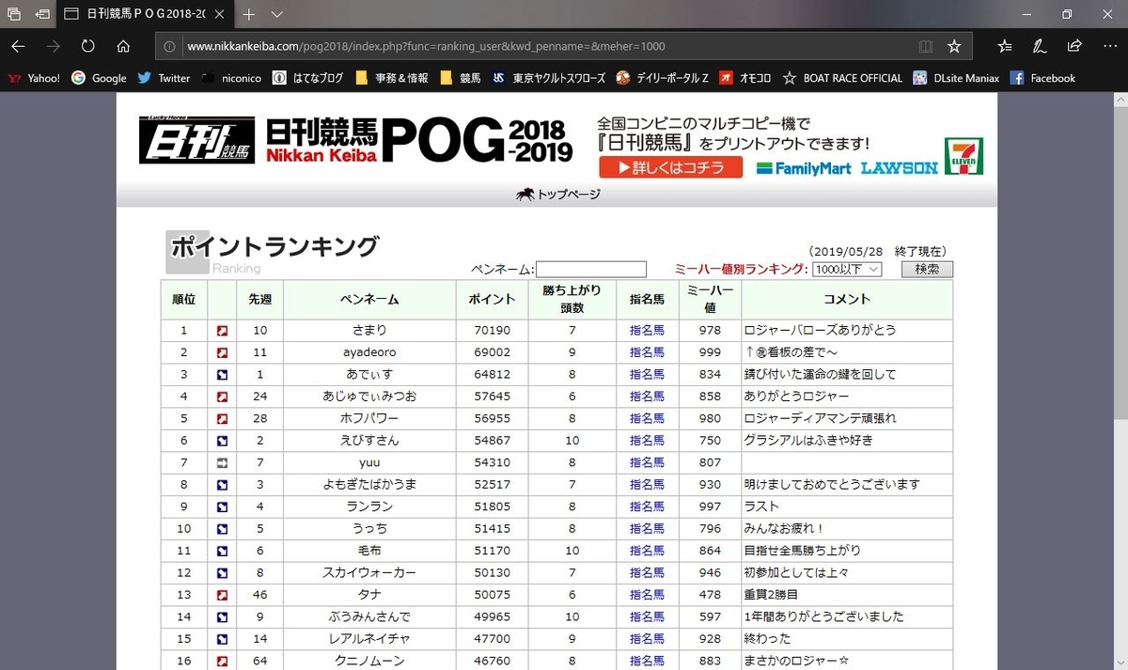Toggle reading view icon in address bar
Viewport: 1128px width, 670px height.
click(x=926, y=46)
